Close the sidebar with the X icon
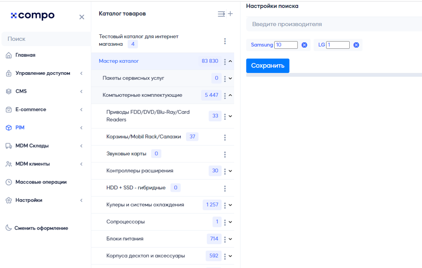The height and width of the screenshot is (268, 422). 82,17
